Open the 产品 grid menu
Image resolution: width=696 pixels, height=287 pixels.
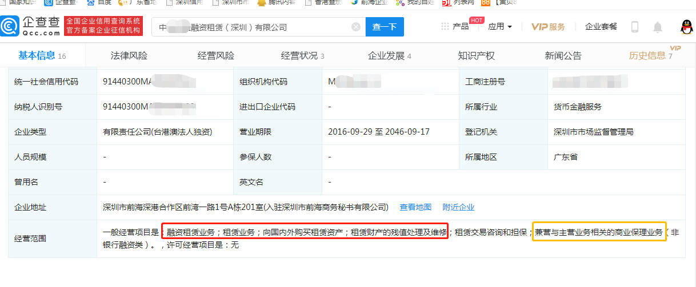(455, 27)
